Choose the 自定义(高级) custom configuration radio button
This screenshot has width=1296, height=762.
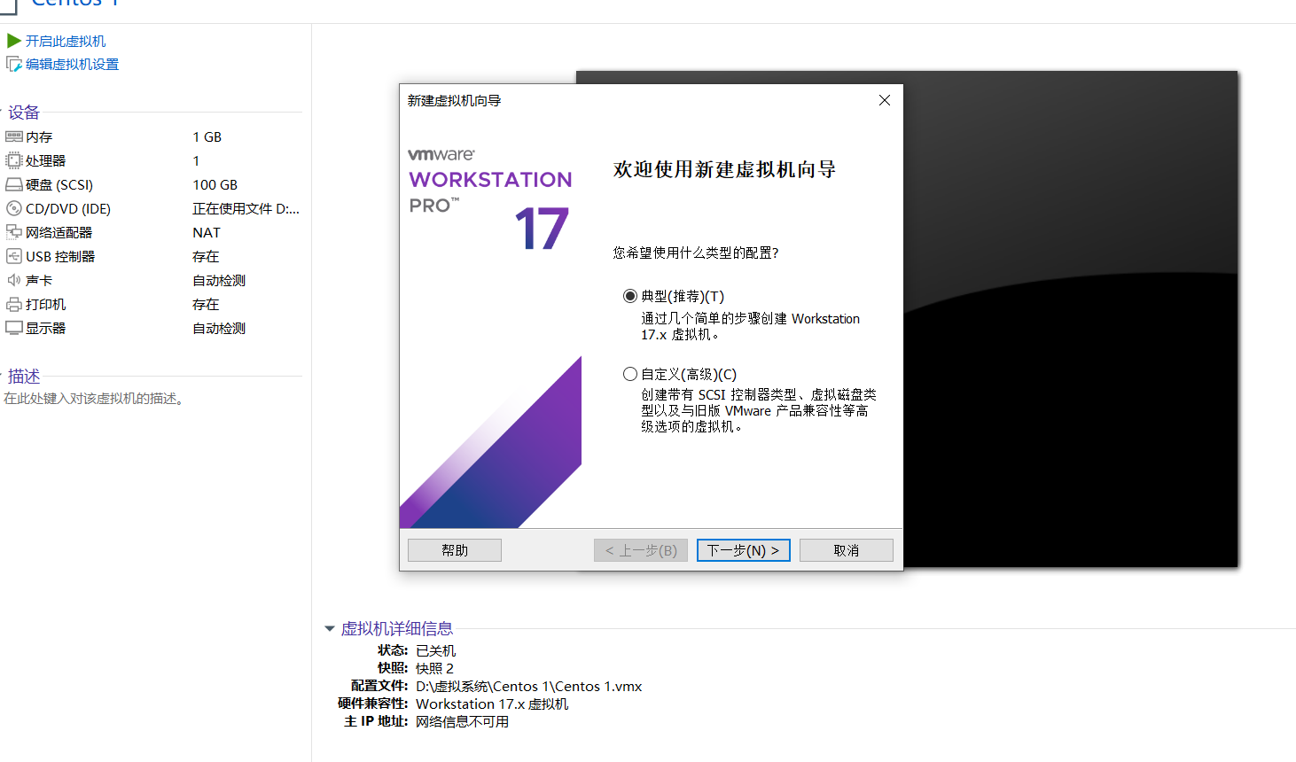coord(630,374)
